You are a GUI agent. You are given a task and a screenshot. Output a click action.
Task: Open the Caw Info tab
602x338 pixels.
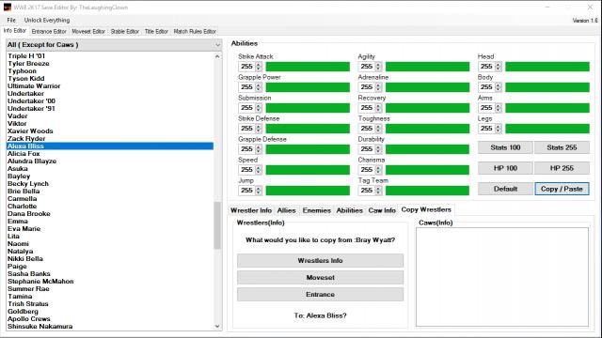[x=382, y=210]
